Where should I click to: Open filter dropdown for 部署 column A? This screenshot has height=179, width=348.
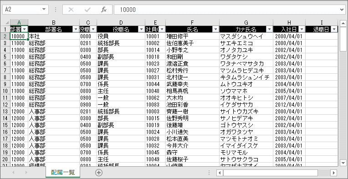25,29
